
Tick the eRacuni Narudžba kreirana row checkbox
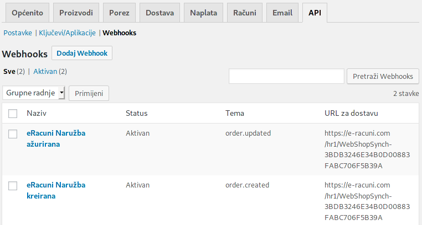[x=13, y=186]
